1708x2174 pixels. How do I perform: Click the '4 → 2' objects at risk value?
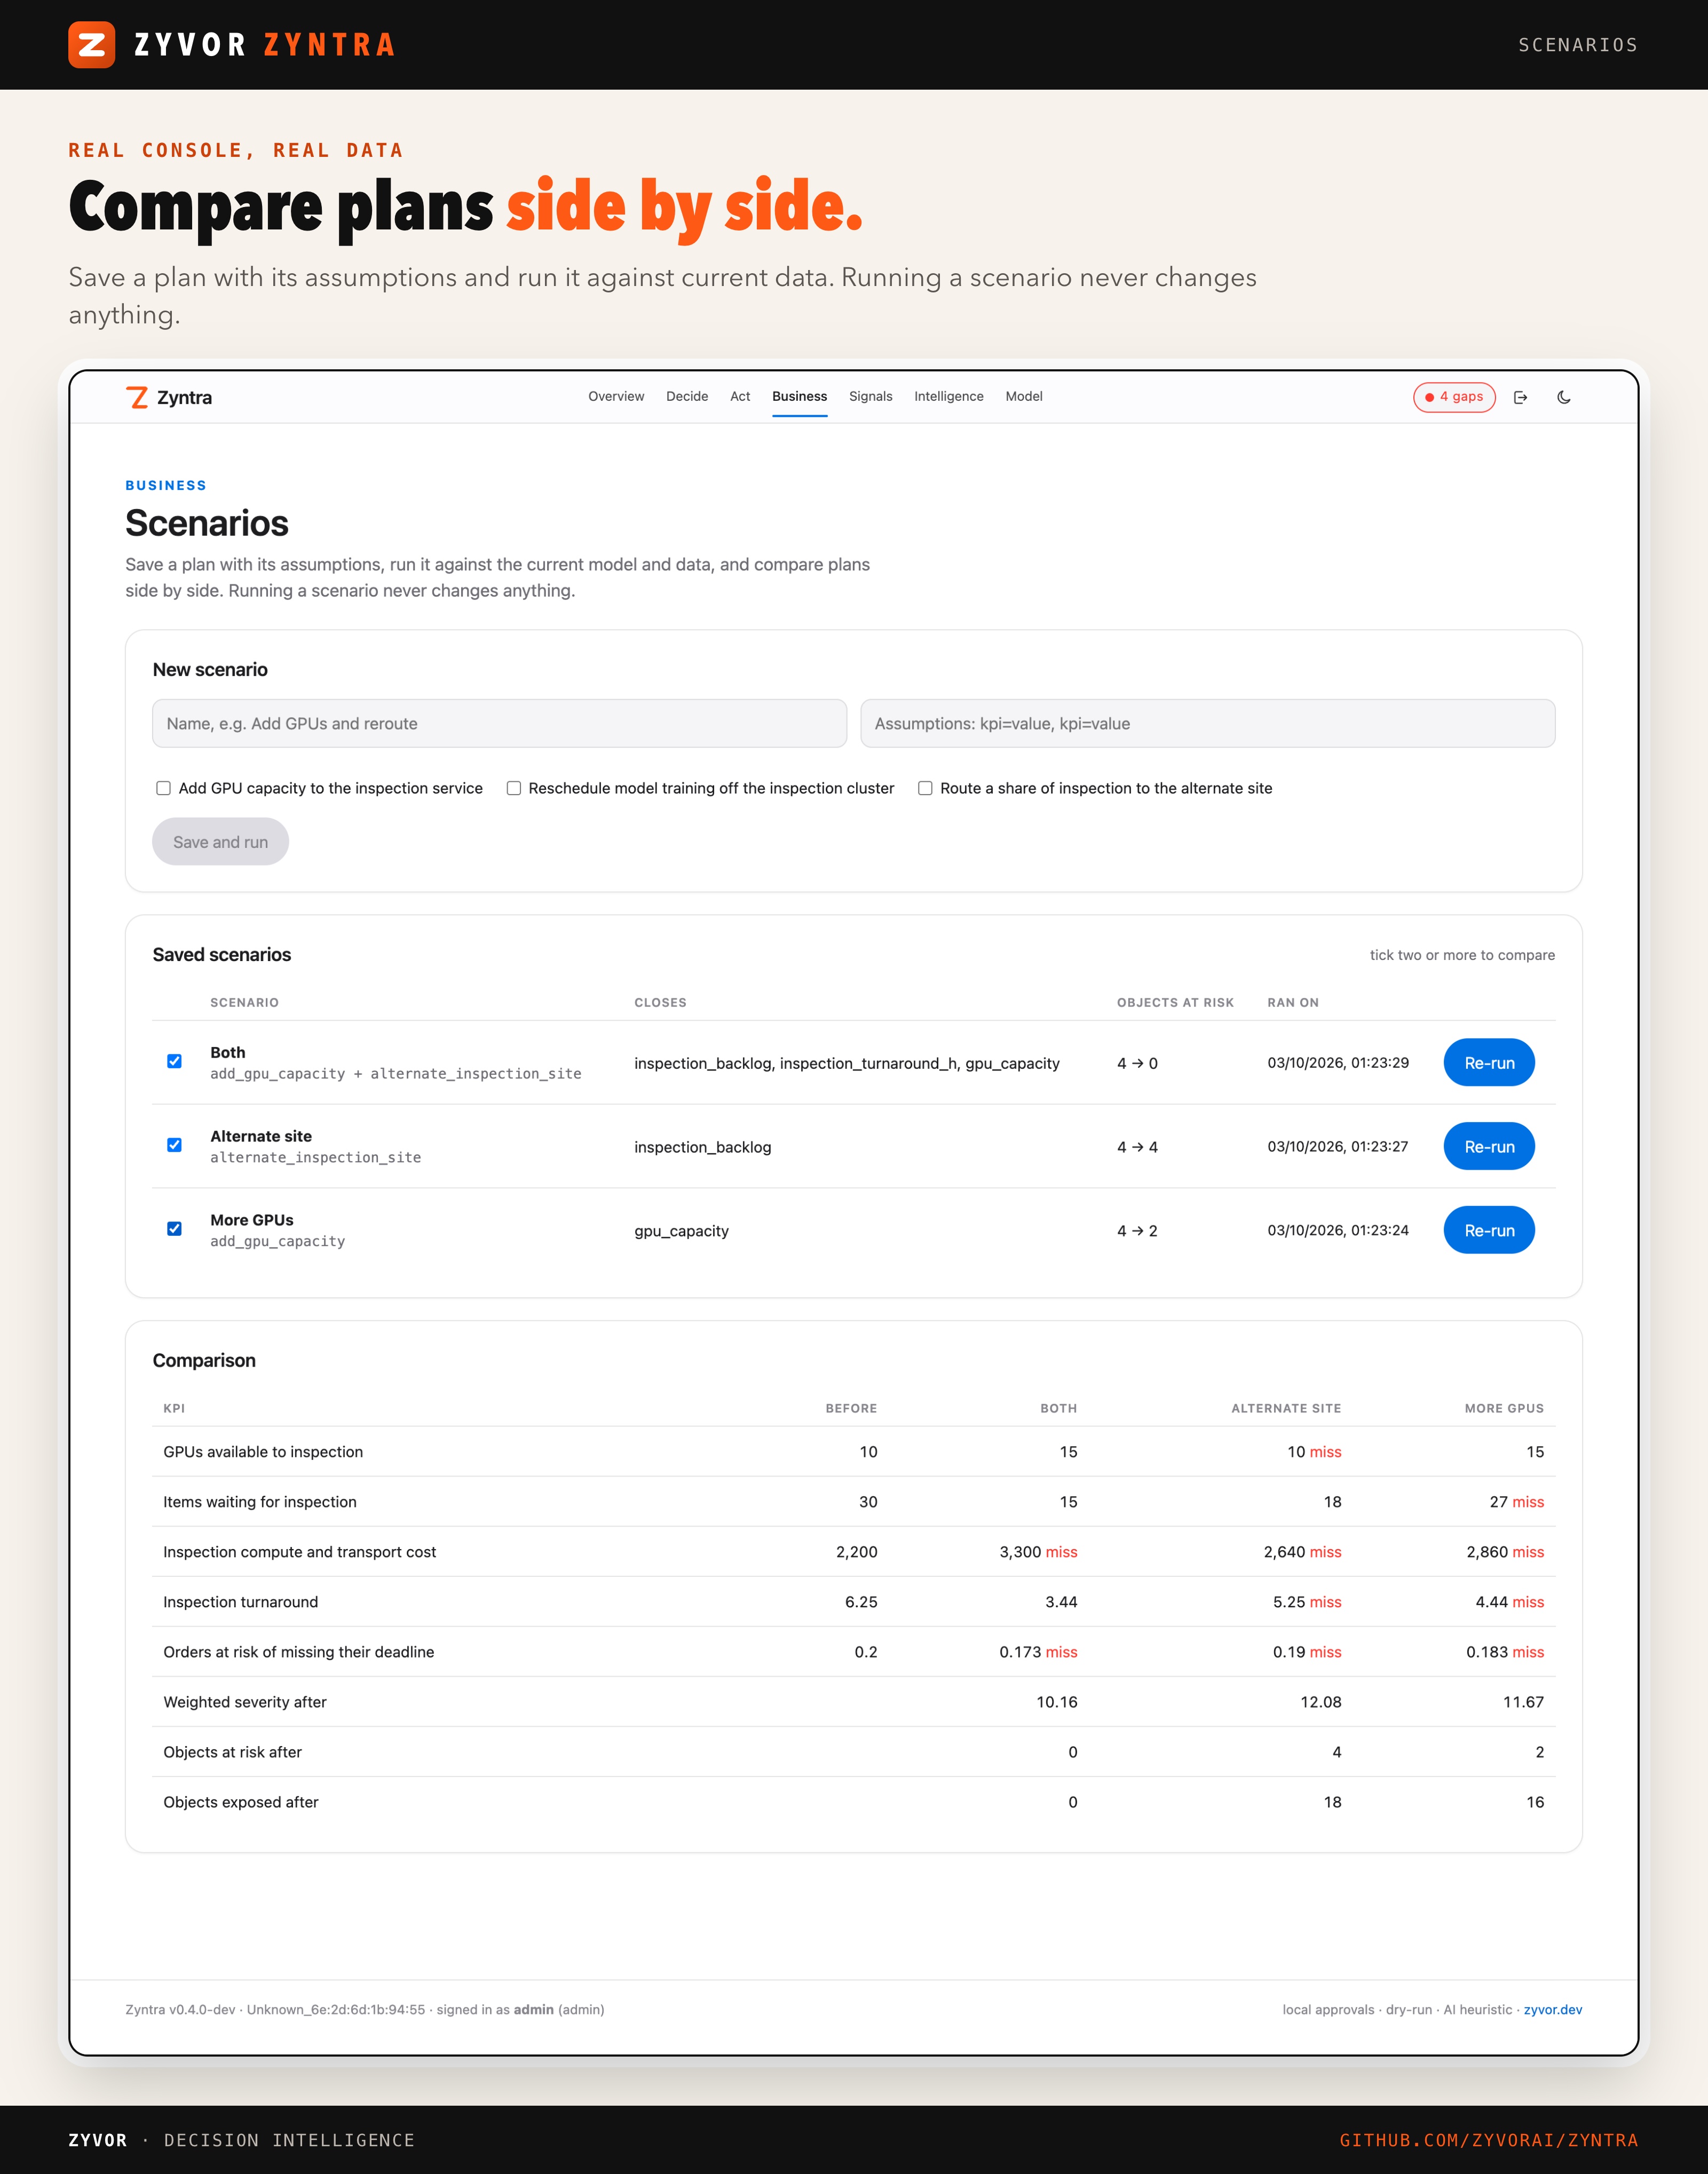[1137, 1231]
